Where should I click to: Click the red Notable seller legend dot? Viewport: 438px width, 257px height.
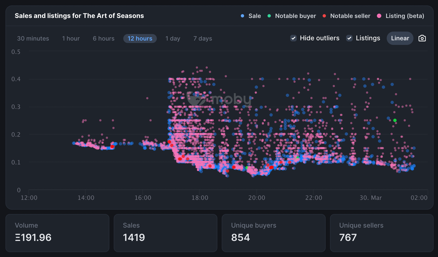pyautogui.click(x=324, y=16)
